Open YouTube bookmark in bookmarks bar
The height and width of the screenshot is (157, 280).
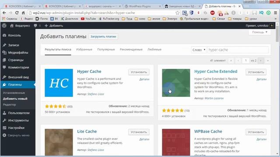click(x=88, y=19)
